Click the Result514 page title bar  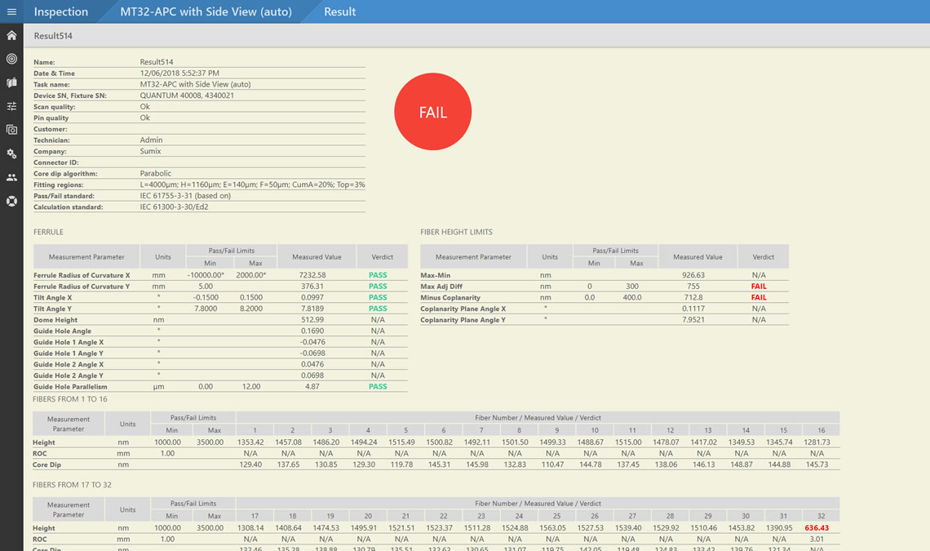click(476, 36)
